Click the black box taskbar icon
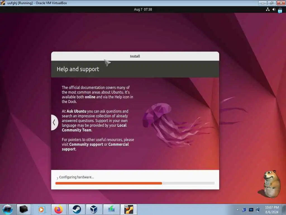Image resolution: width=286 pixels, height=215 pixels. 24,209
